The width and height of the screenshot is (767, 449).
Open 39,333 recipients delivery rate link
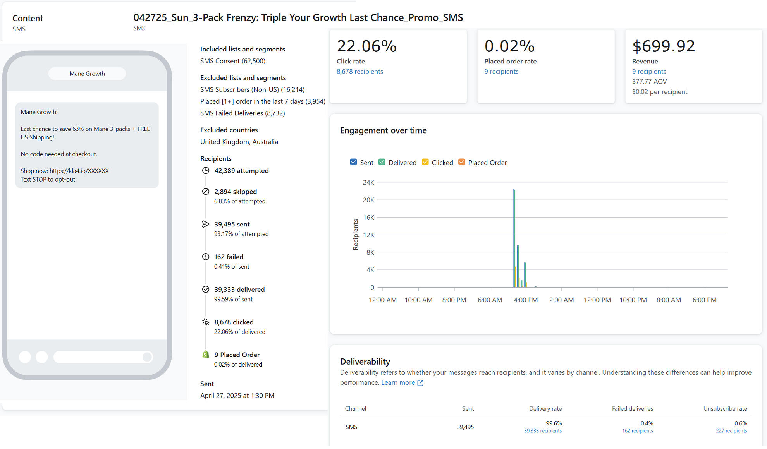point(543,431)
